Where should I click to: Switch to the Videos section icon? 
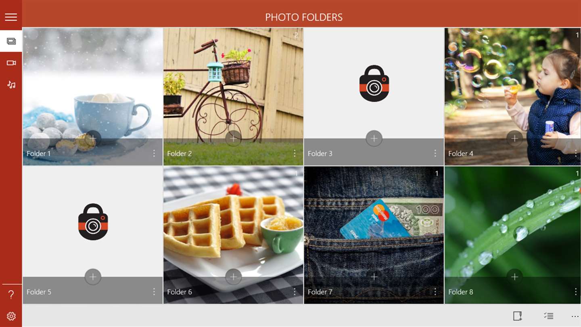coord(11,63)
